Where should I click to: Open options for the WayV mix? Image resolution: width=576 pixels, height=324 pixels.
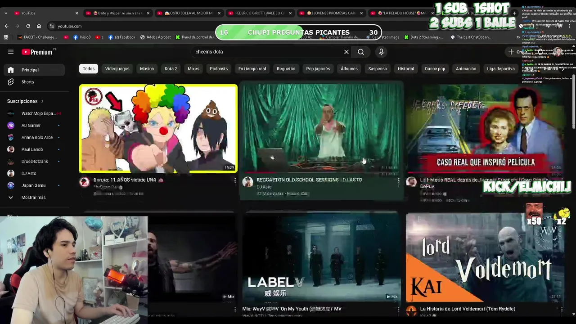(x=398, y=309)
